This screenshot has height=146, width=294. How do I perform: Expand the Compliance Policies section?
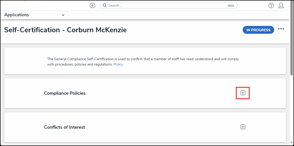pos(243,93)
